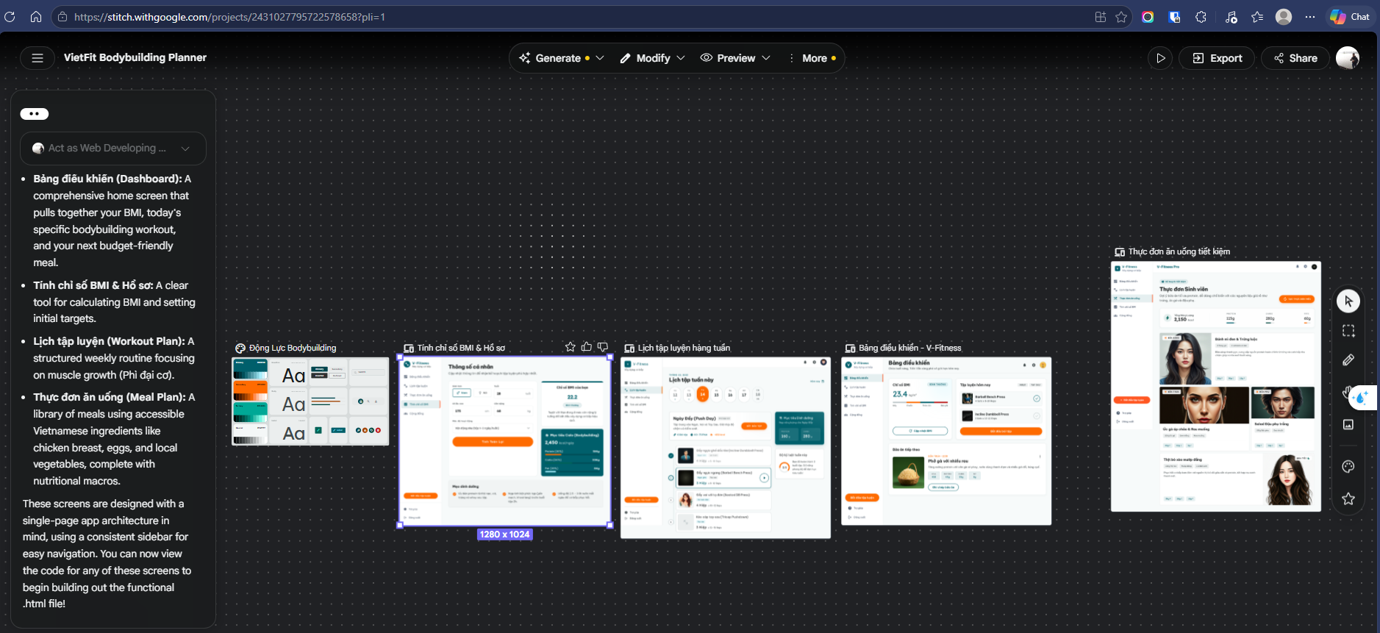Click the image insert tool
The height and width of the screenshot is (633, 1380).
[1348, 425]
